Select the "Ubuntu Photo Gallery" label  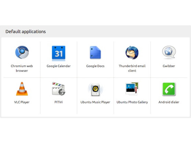pyautogui.click(x=132, y=102)
